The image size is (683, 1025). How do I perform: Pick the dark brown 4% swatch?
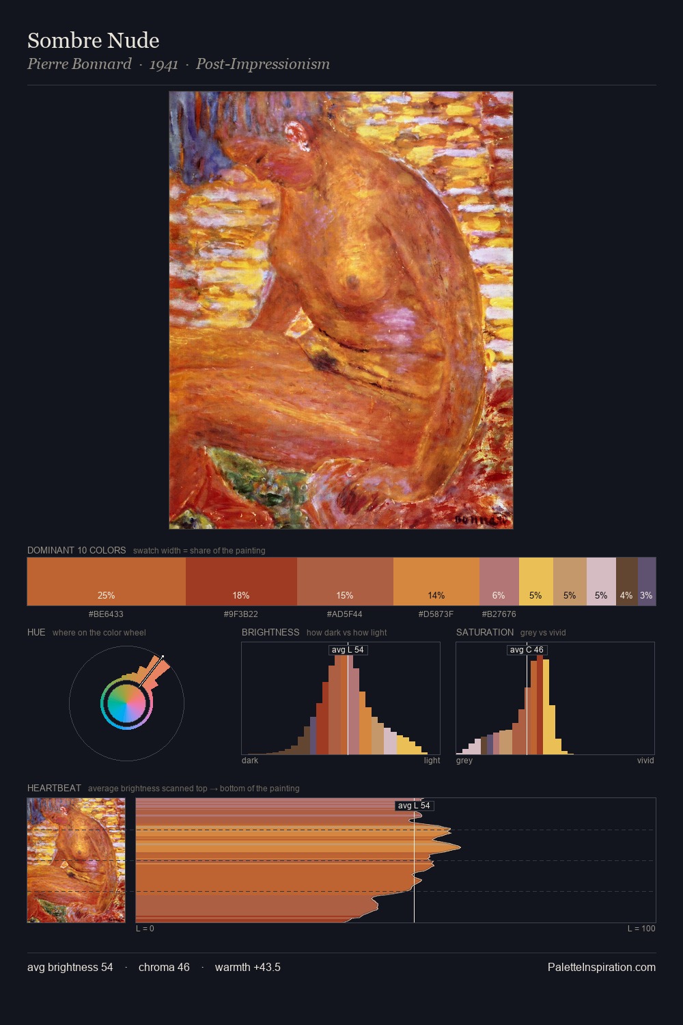[627, 582]
